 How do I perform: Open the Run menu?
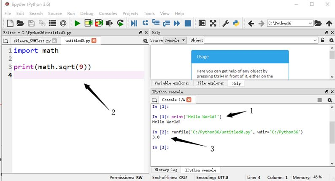71,13
